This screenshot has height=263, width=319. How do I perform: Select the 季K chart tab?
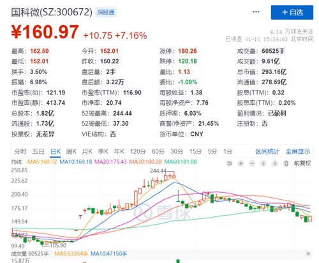click(103, 151)
